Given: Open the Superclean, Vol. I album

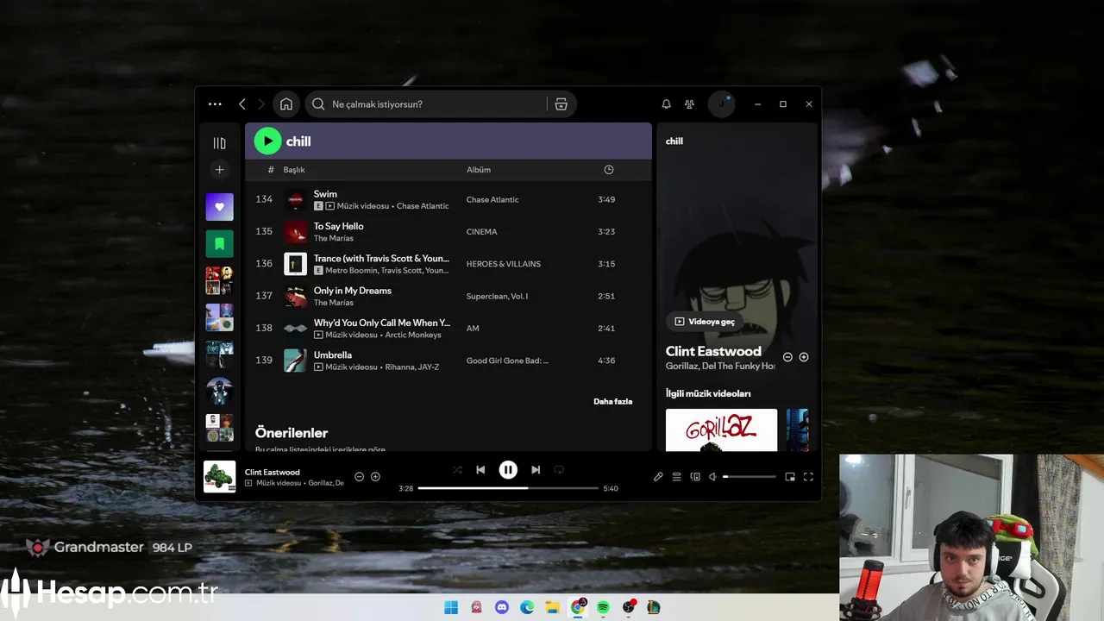Looking at the screenshot, I should coord(497,296).
